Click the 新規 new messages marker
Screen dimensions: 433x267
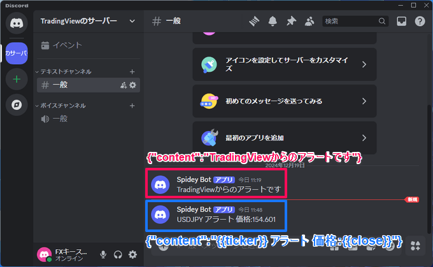[x=412, y=200]
